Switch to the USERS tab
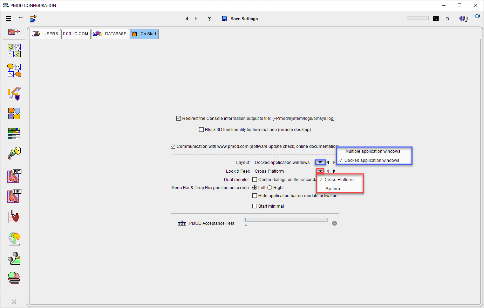 tap(45, 34)
